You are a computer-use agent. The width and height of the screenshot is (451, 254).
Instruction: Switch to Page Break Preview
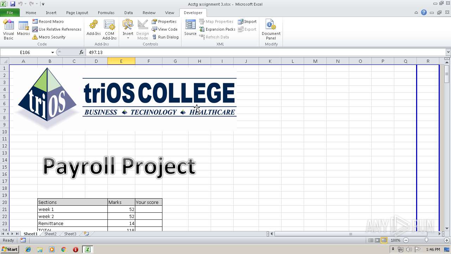[x=384, y=240]
